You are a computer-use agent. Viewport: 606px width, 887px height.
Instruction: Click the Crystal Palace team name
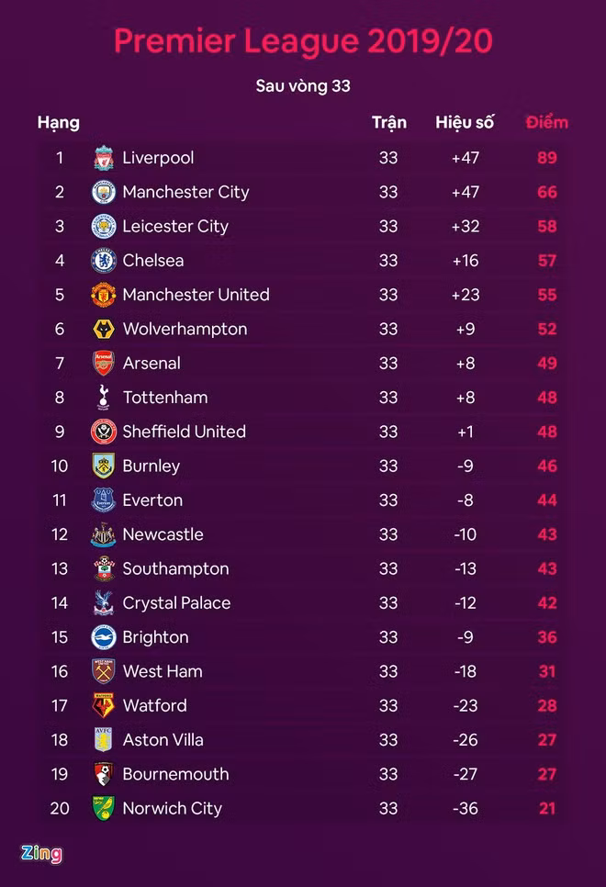176,603
